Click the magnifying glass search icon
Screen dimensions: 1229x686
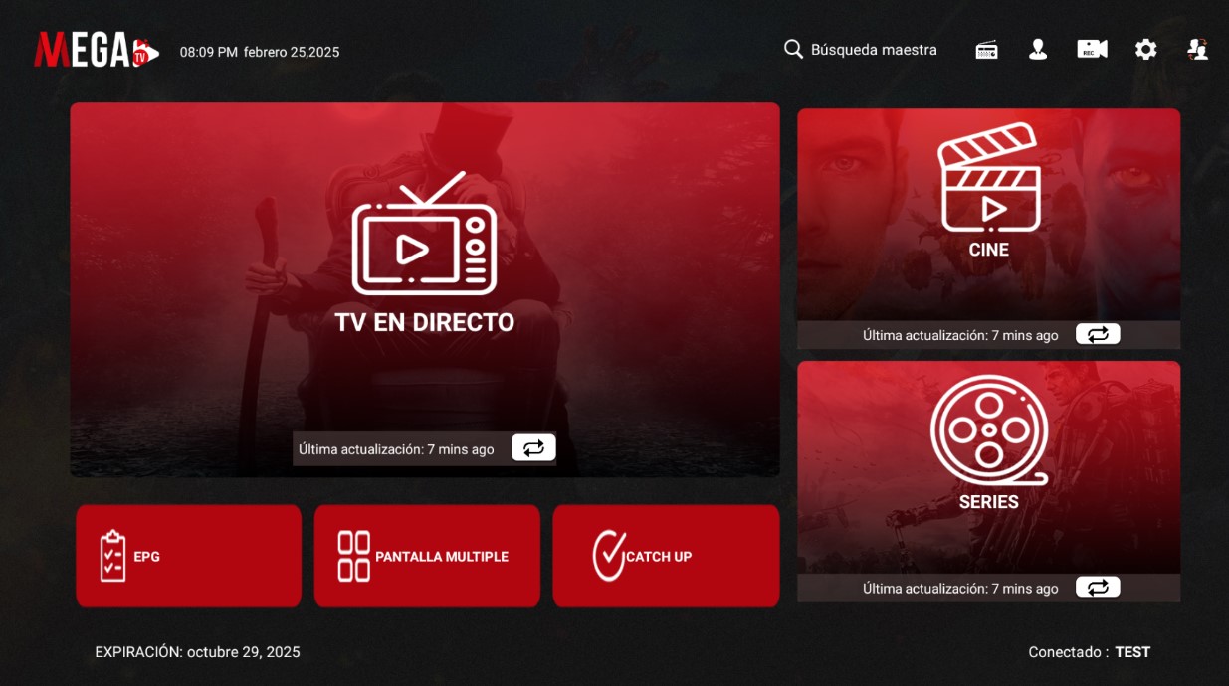coord(793,50)
